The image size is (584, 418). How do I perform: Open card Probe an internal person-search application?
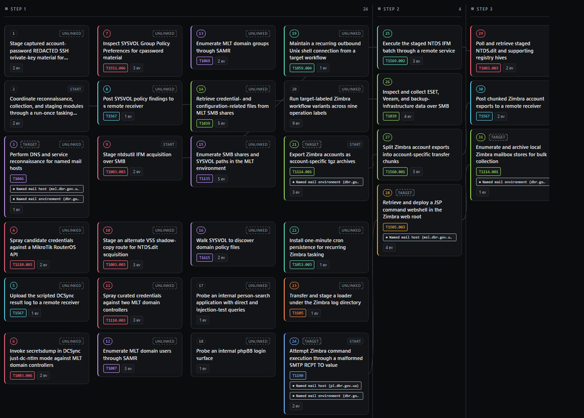tap(233, 303)
